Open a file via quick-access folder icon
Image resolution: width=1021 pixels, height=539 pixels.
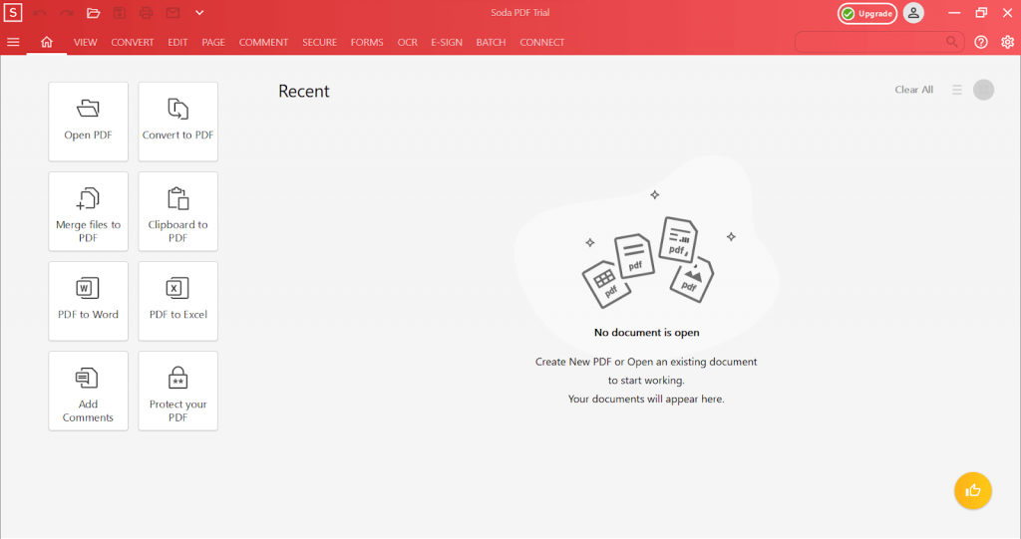93,13
